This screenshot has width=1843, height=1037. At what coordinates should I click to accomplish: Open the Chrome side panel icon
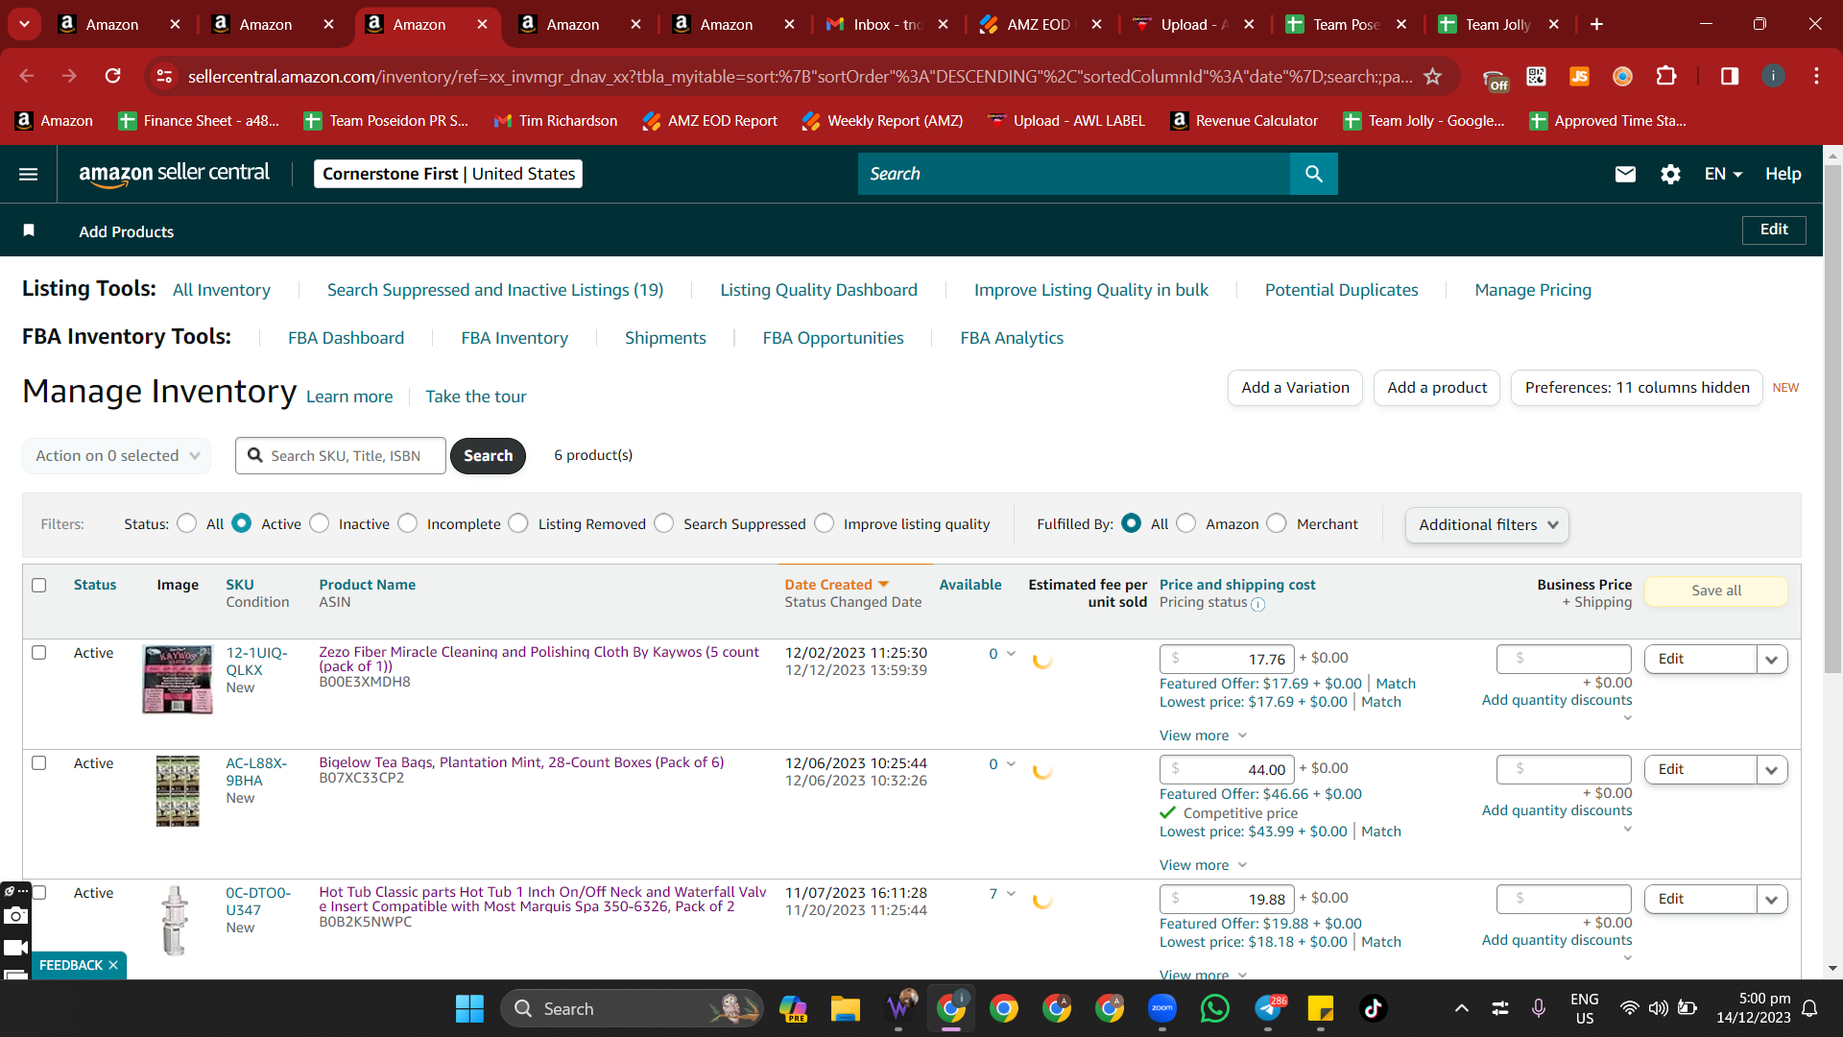1730,76
